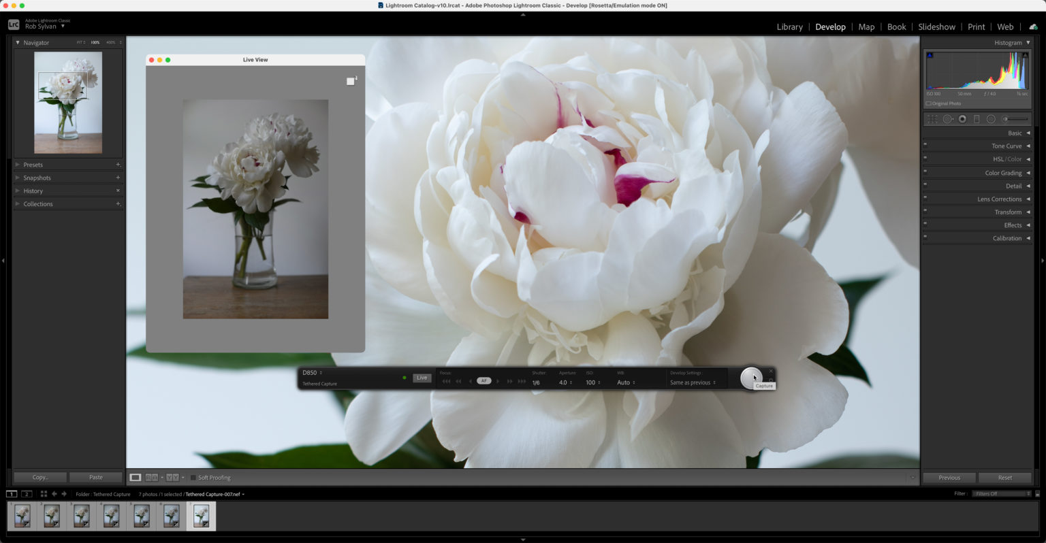Select the Adjustment Brush tool
This screenshot has height=543, width=1046.
[x=1007, y=118]
